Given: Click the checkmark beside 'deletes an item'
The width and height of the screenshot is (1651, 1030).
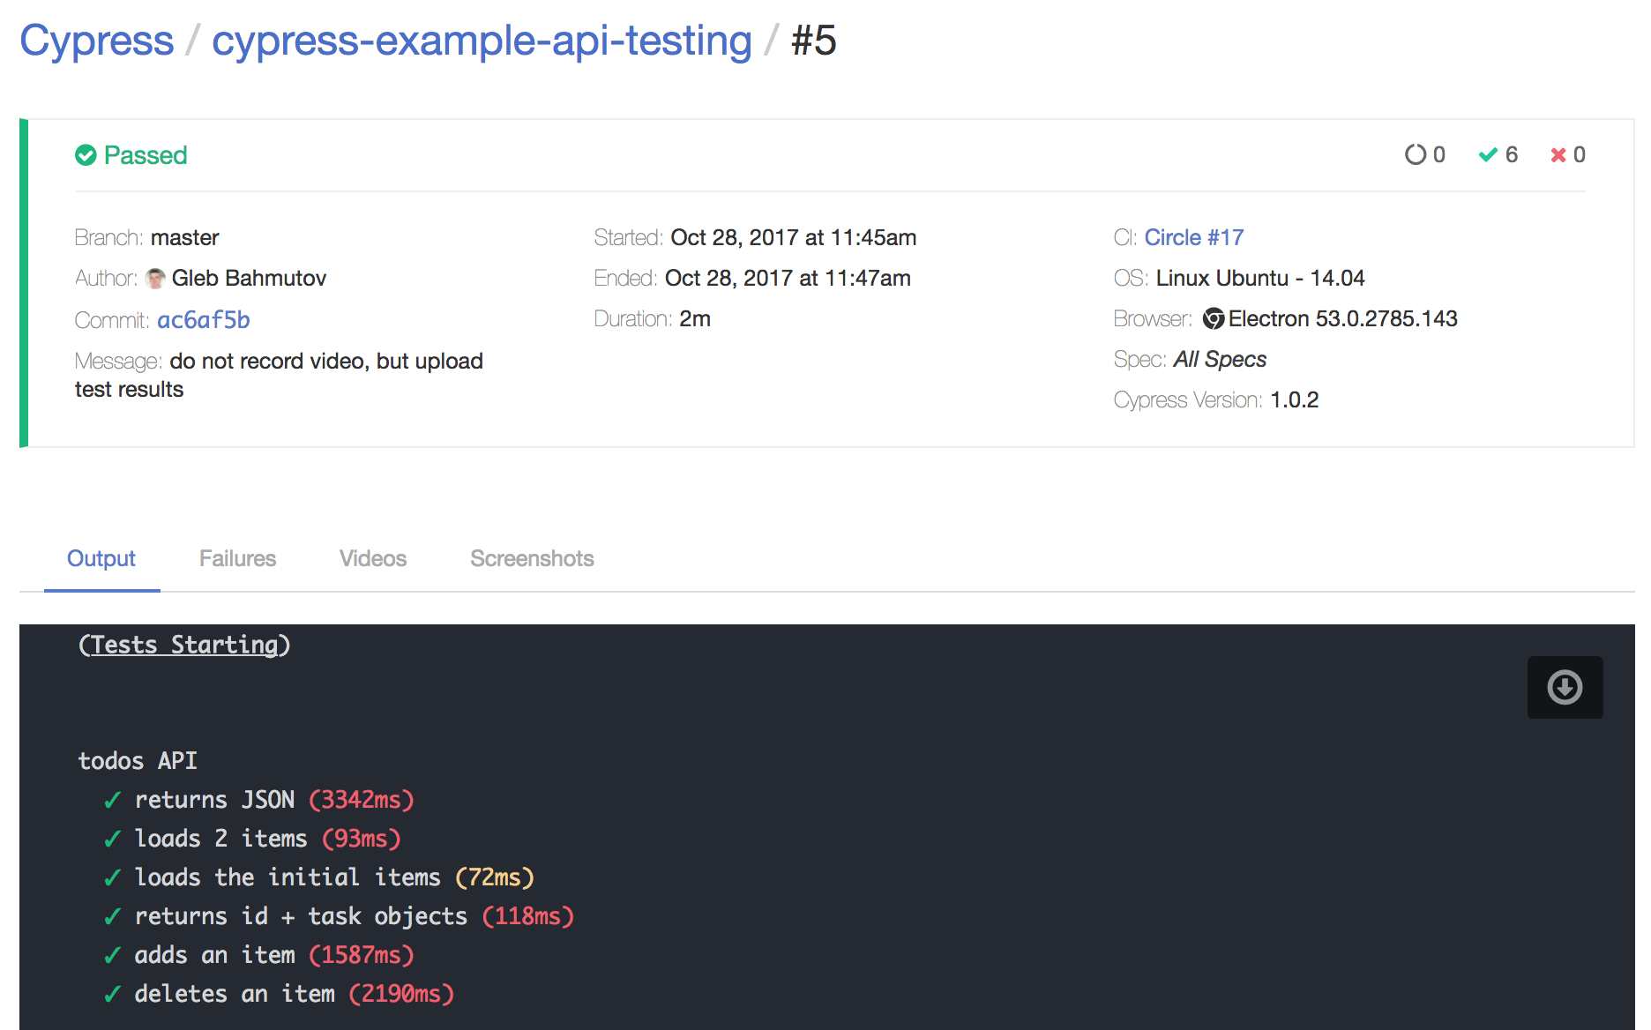Looking at the screenshot, I should pos(112,995).
